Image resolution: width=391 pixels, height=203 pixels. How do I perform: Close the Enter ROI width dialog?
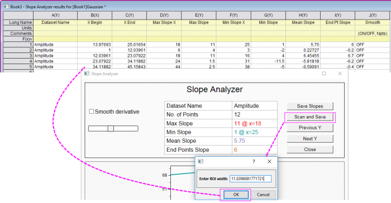coord(269,161)
